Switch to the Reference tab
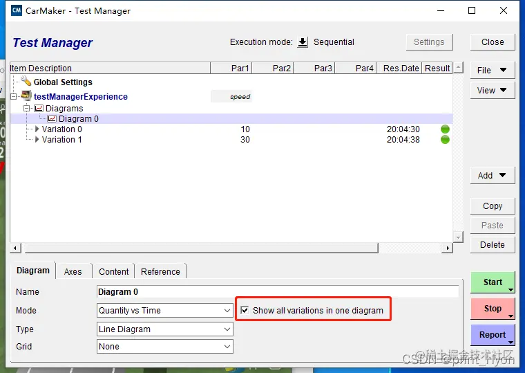The width and height of the screenshot is (525, 373). (160, 271)
